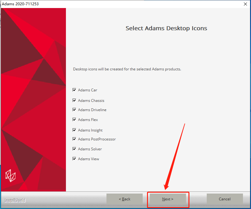Click the Next button
The height and width of the screenshot is (209, 251).
click(168, 199)
